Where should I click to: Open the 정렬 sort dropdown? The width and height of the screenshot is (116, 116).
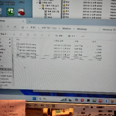59,36
